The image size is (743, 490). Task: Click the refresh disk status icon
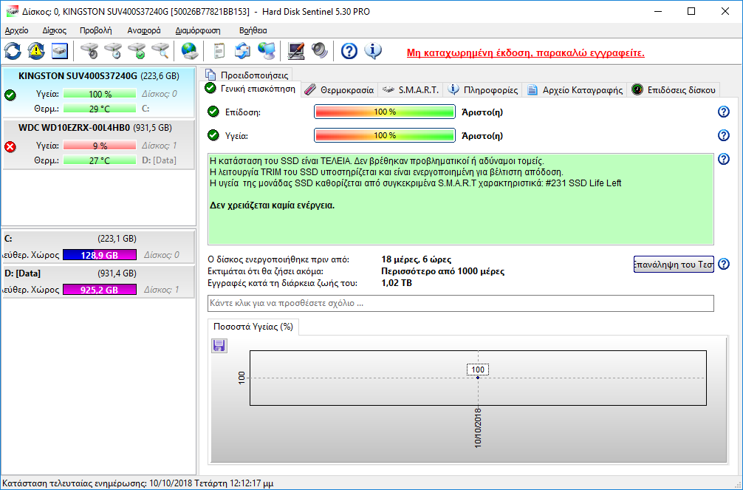13,51
